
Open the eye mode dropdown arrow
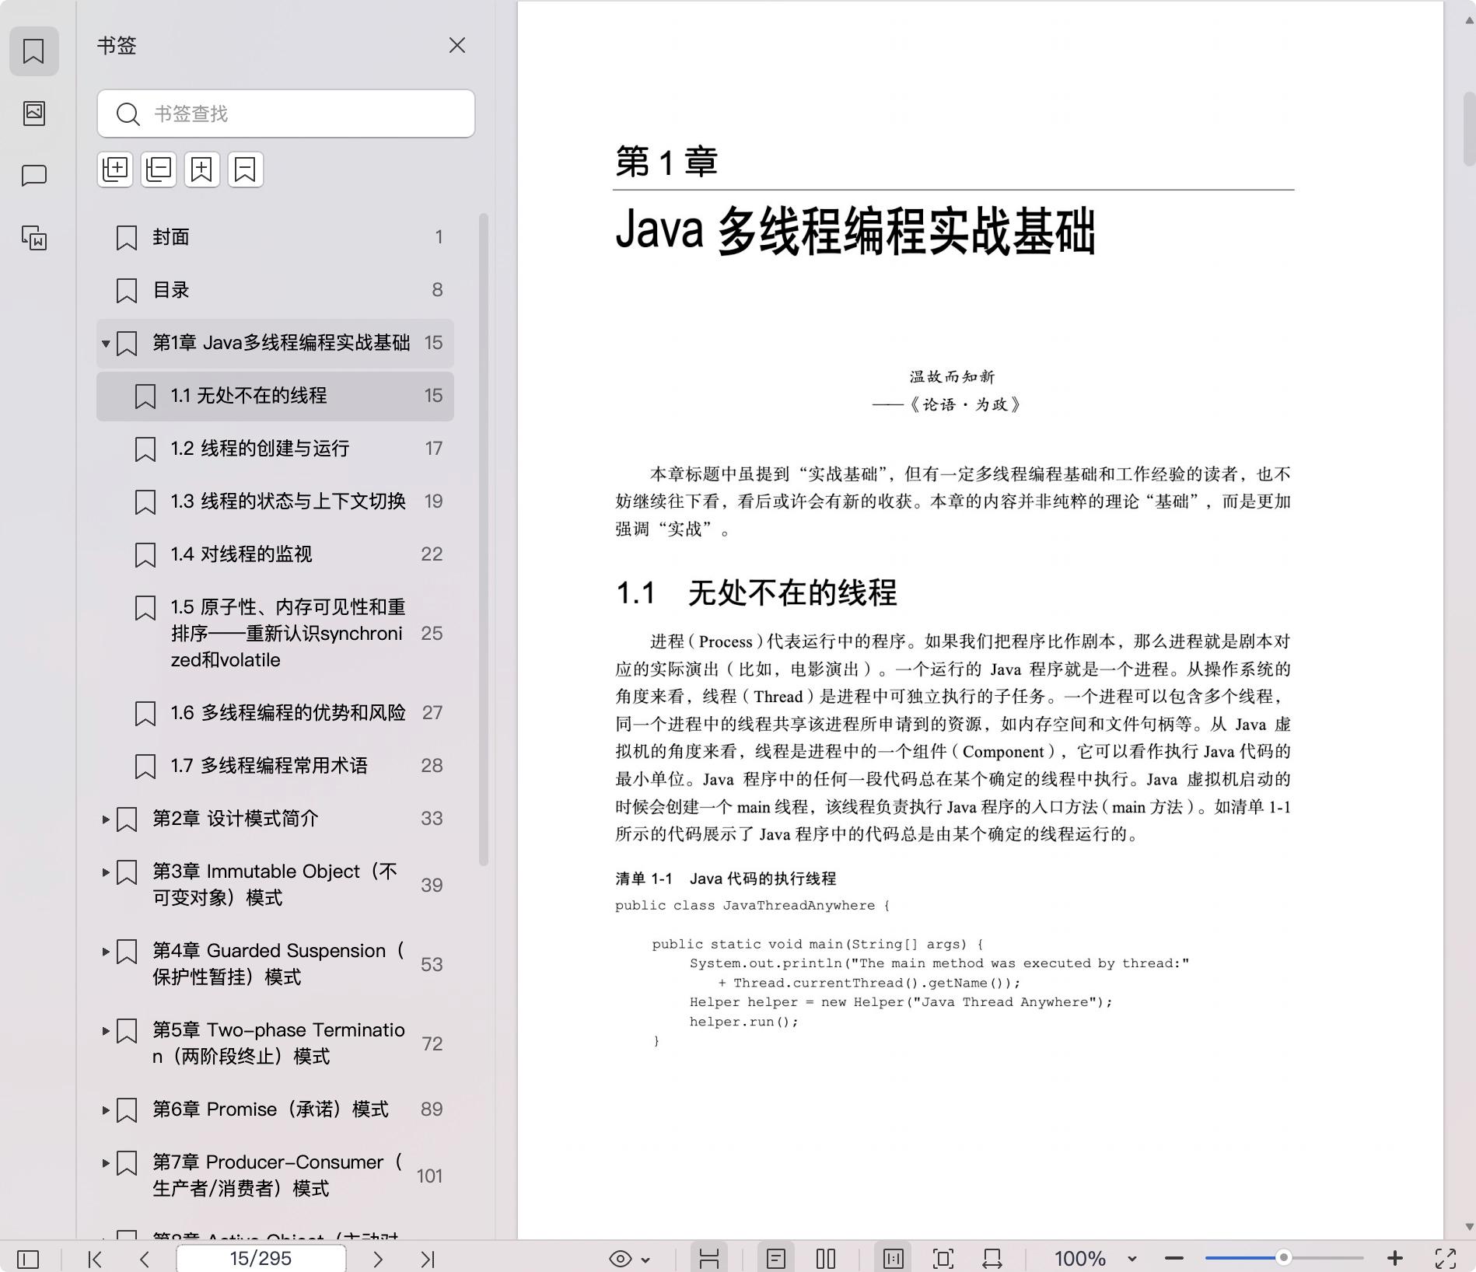click(x=645, y=1260)
